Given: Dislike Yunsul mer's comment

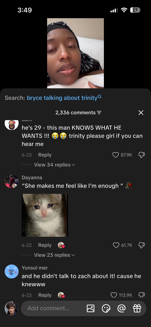Looking at the screenshot, I should tap(141, 295).
